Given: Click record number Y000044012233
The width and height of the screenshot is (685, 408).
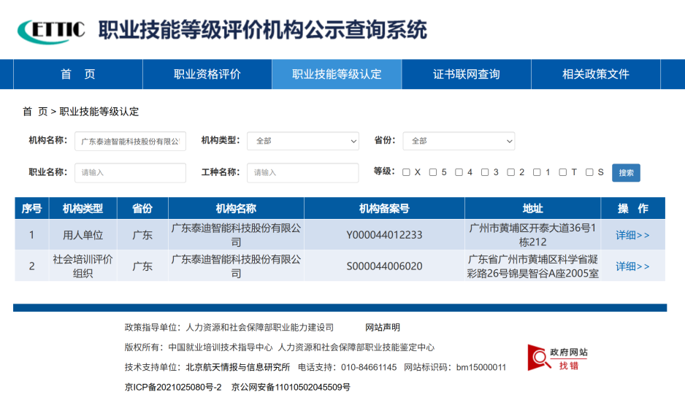Looking at the screenshot, I should pos(384,235).
